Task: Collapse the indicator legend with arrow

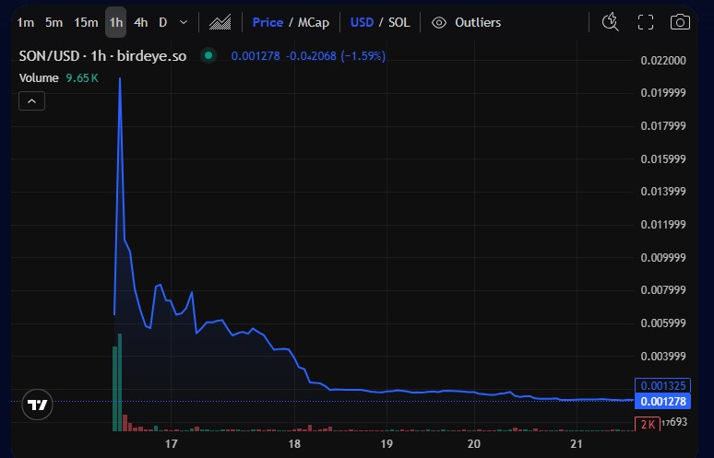Action: (x=32, y=101)
